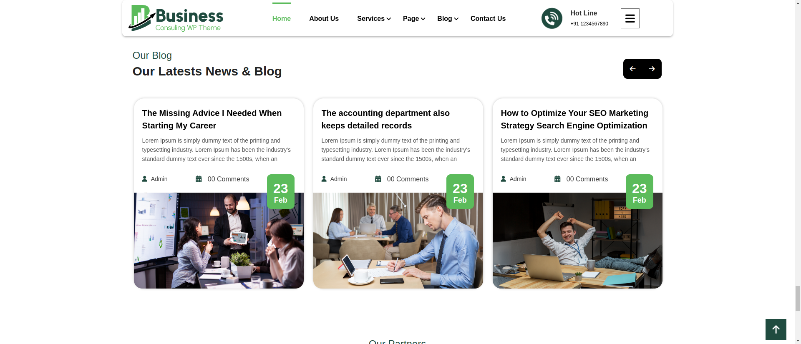Select the Home menu item
801x344 pixels.
(282, 19)
